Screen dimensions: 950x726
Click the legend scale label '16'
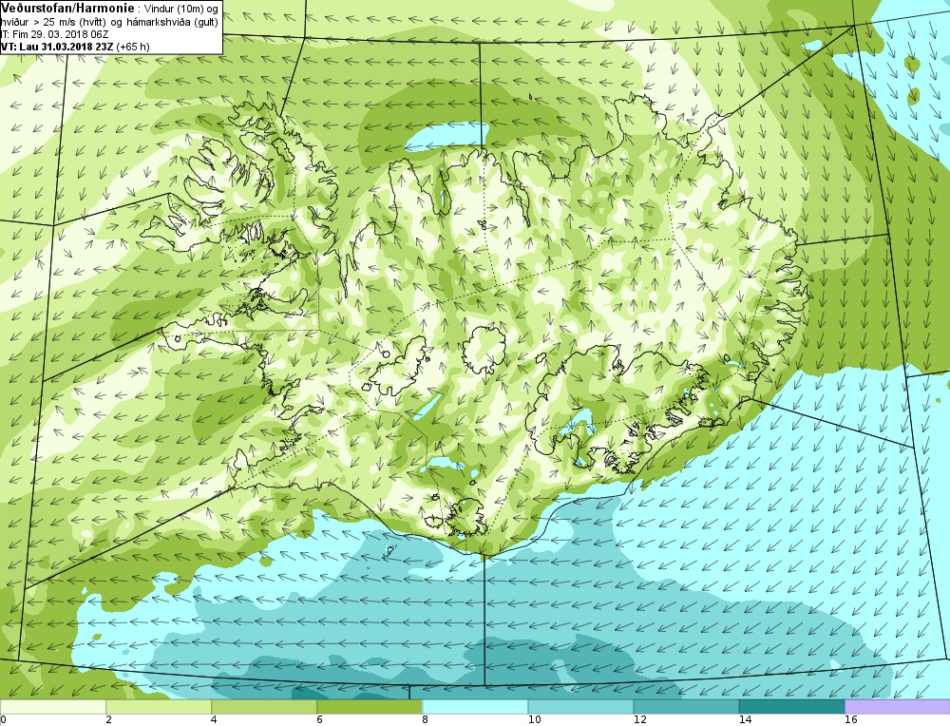(x=850, y=719)
